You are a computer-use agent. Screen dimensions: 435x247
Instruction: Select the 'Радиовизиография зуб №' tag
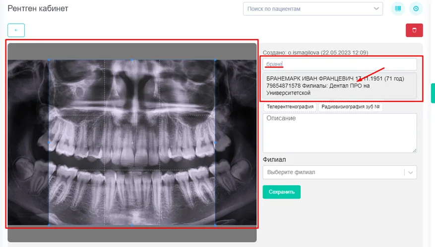point(350,107)
